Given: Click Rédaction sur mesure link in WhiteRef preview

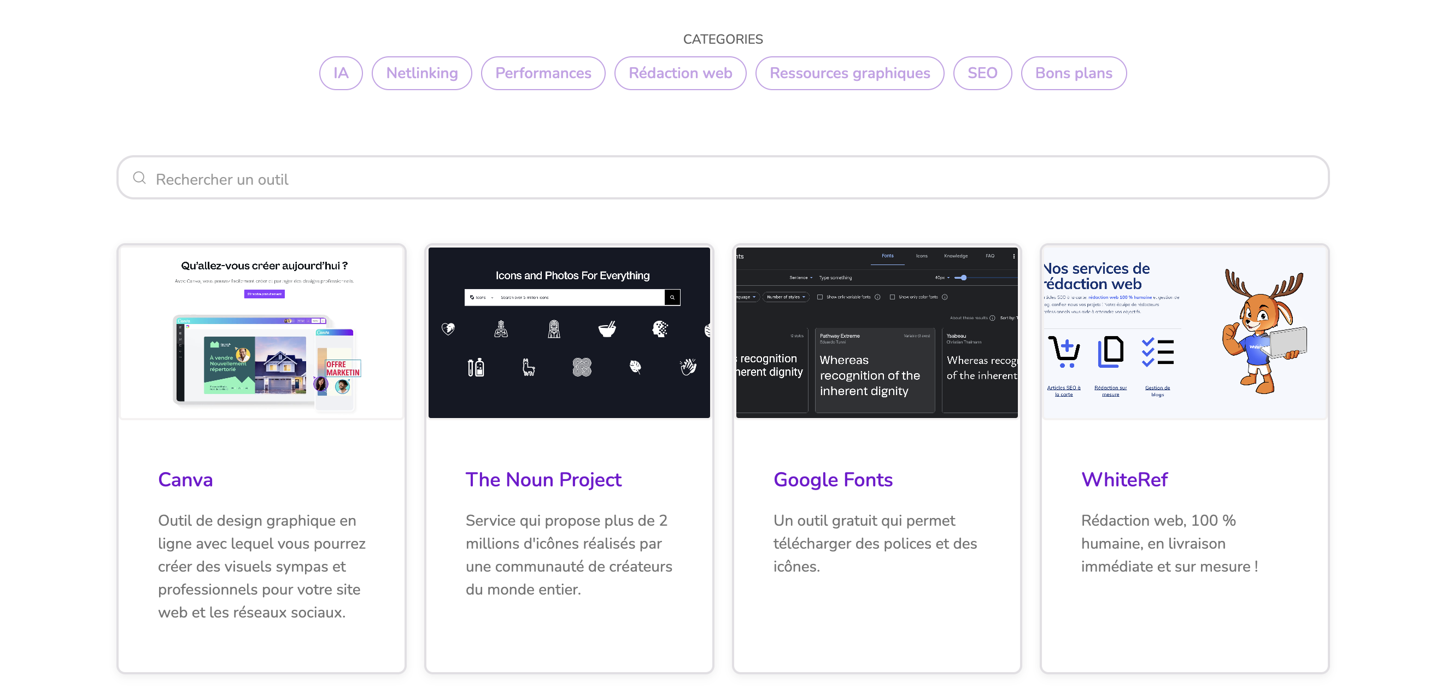Looking at the screenshot, I should (1111, 391).
